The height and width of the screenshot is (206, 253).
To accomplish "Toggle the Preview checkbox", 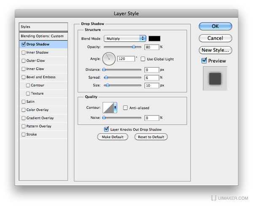I will pyautogui.click(x=204, y=61).
